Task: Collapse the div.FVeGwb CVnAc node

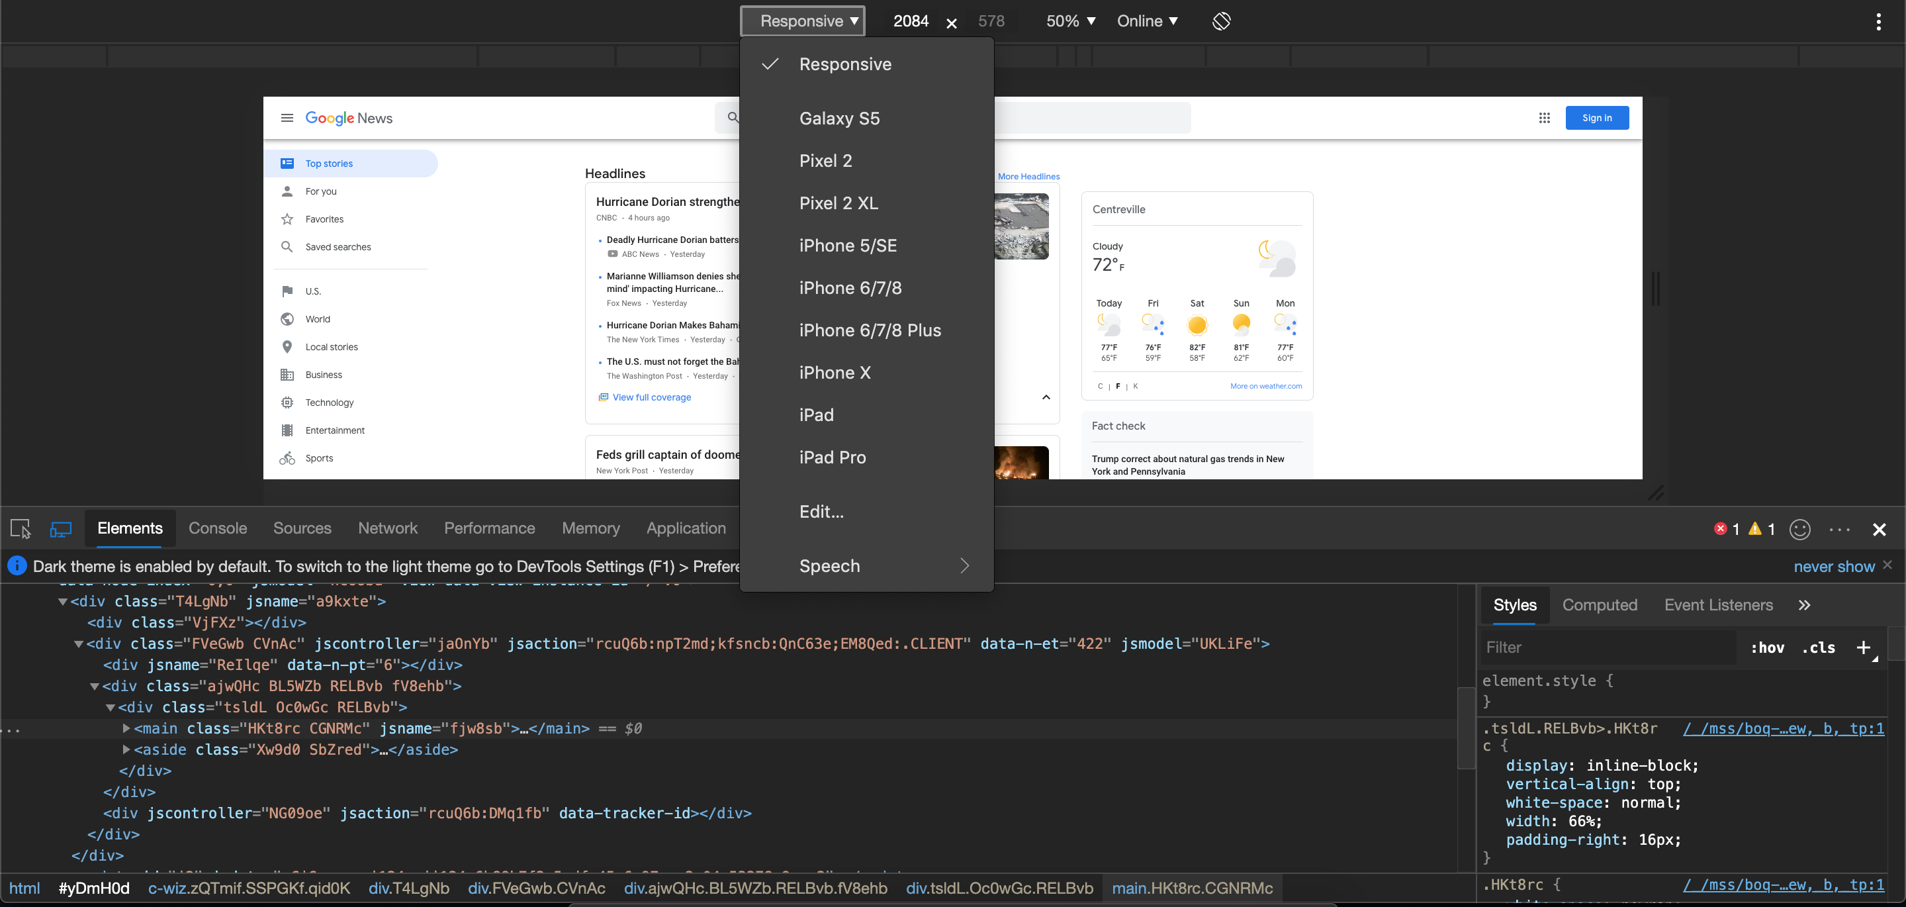Action: click(x=79, y=644)
